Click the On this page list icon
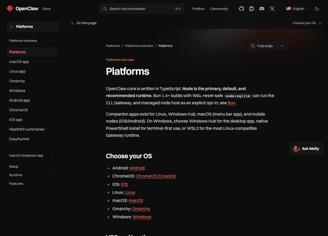The height and width of the screenshot is (236, 328). coord(73,23)
